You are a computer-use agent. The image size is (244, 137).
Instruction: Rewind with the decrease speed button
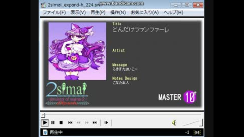79,123
